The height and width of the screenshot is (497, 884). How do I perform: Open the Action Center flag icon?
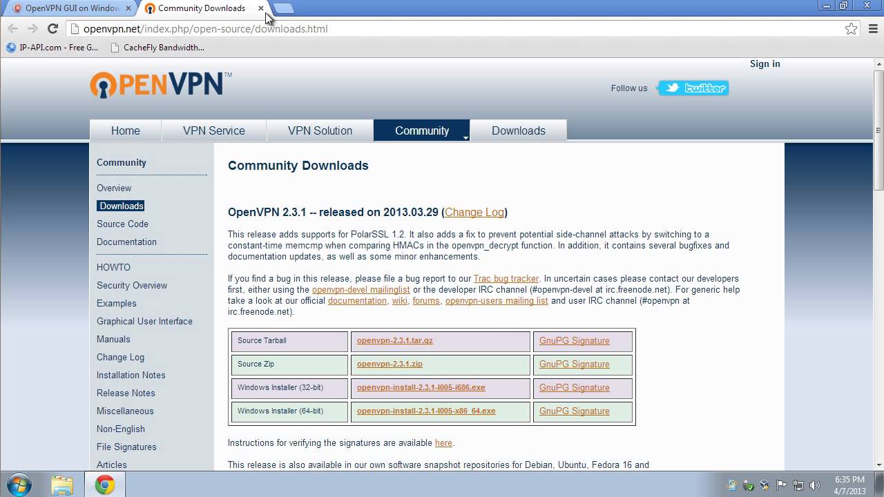782,485
